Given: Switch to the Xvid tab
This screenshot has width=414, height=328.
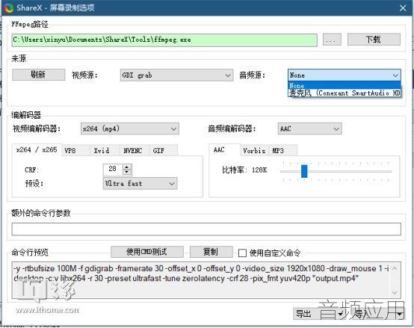Looking at the screenshot, I should click(105, 151).
